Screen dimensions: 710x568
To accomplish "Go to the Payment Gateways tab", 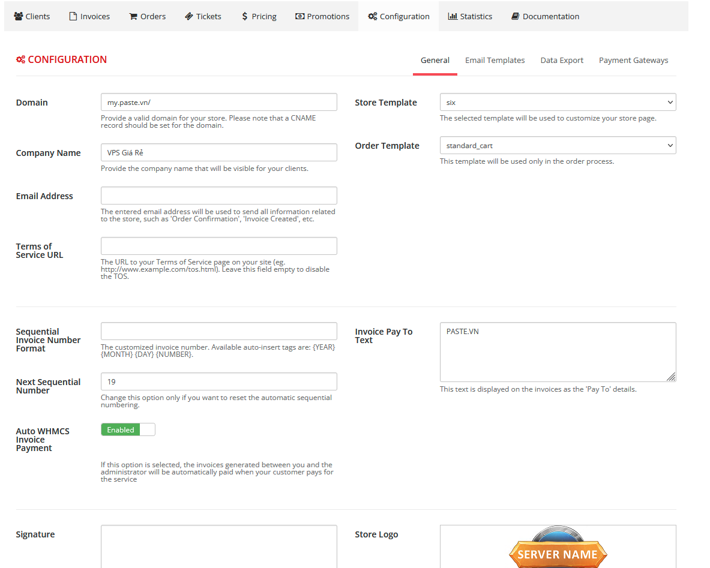I will click(633, 60).
